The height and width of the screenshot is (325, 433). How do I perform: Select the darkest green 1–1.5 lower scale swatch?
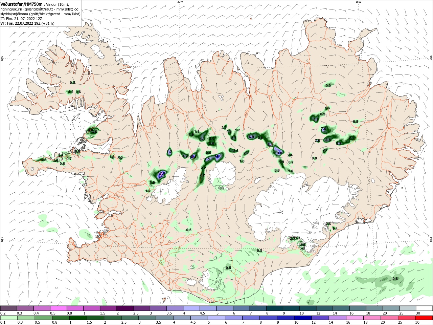click(78, 318)
